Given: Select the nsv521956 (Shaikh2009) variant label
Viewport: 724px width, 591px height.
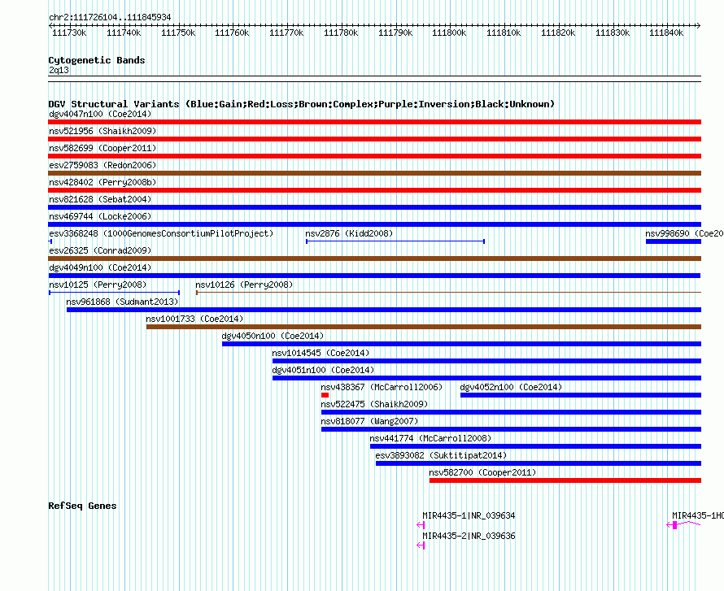Looking at the screenshot, I should pyautogui.click(x=102, y=131).
